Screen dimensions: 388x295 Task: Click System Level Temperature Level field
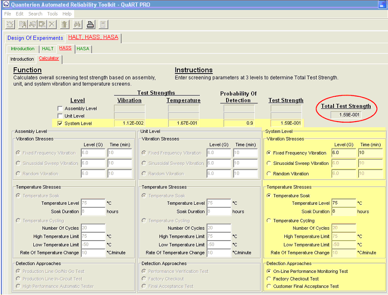[344, 203]
